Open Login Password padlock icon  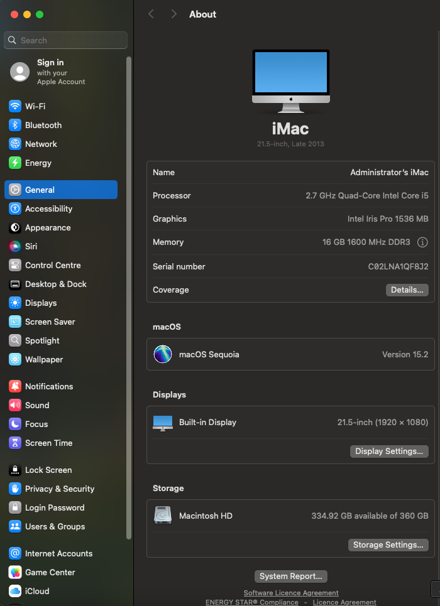[15, 507]
